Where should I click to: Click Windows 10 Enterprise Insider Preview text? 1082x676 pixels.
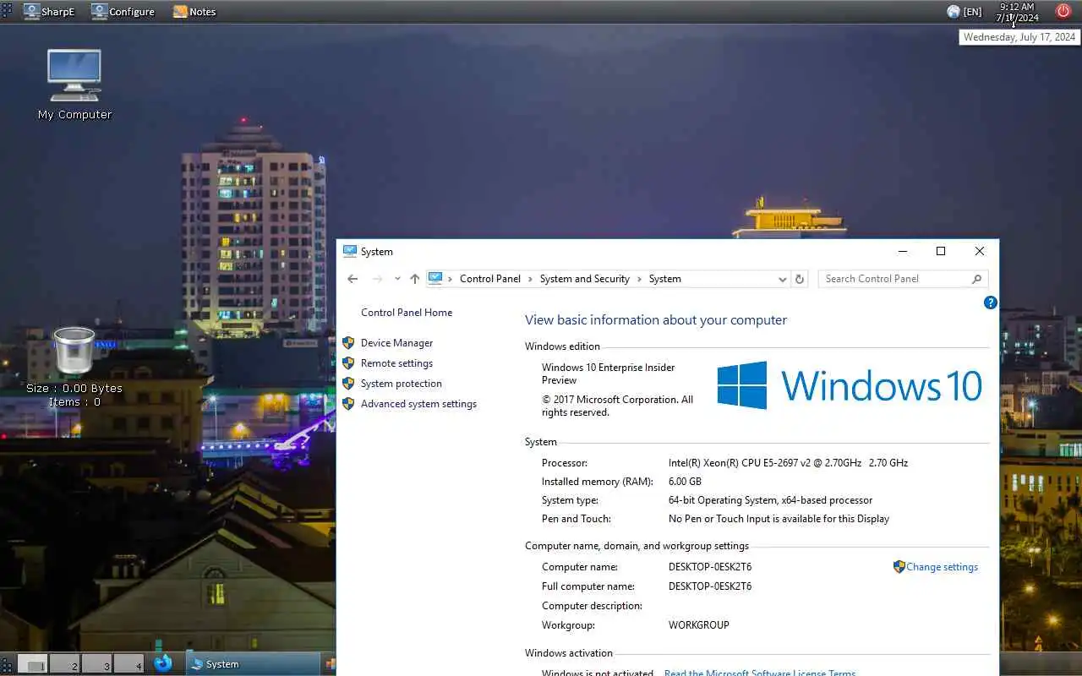(609, 374)
